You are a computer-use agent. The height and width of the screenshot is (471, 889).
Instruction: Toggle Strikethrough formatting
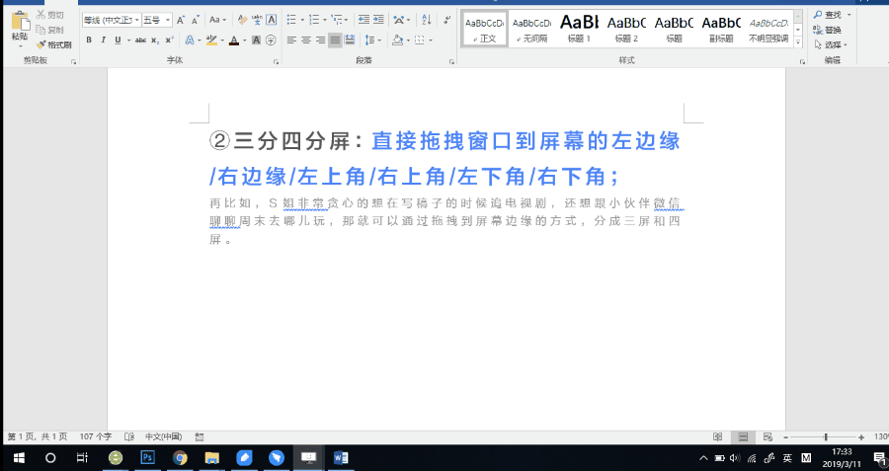click(140, 40)
